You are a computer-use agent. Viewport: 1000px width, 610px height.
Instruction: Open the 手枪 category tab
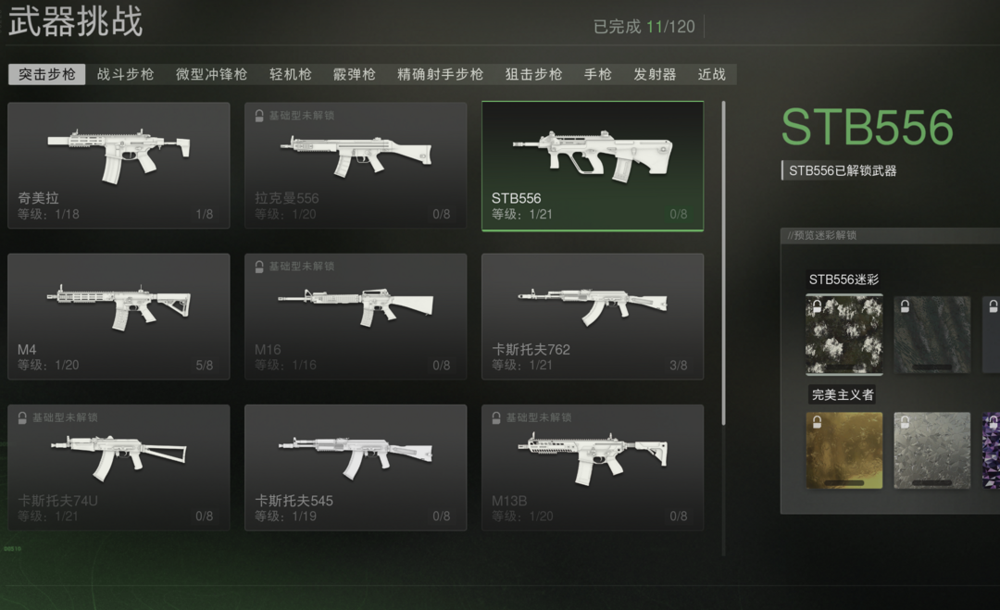[x=597, y=75]
